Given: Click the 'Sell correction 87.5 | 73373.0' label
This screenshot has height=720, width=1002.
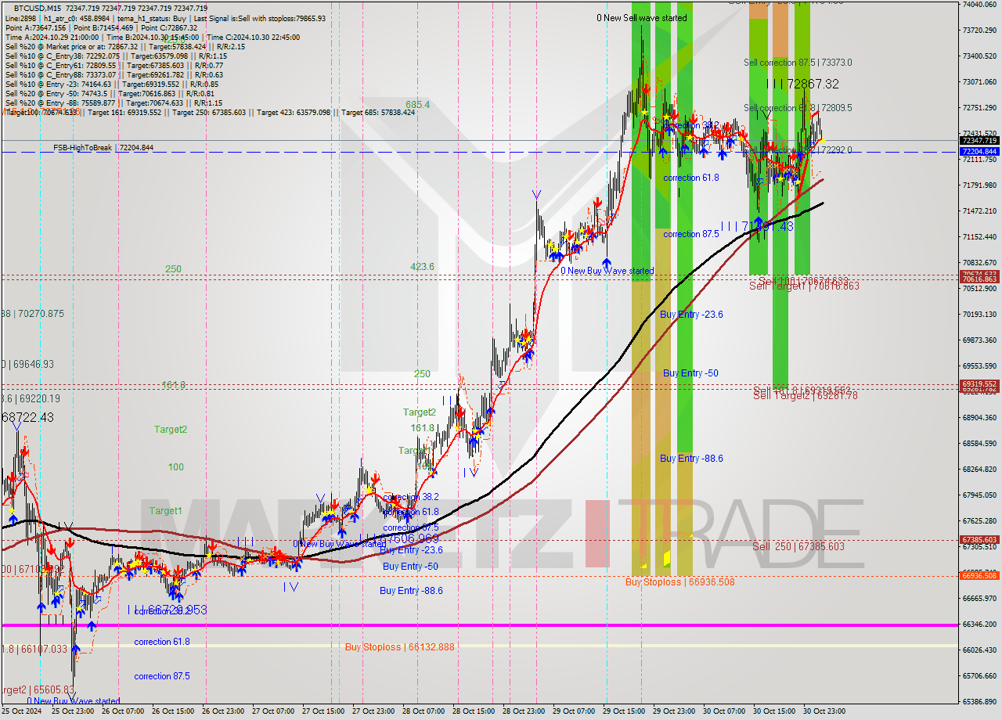Looking at the screenshot, I should click(798, 62).
